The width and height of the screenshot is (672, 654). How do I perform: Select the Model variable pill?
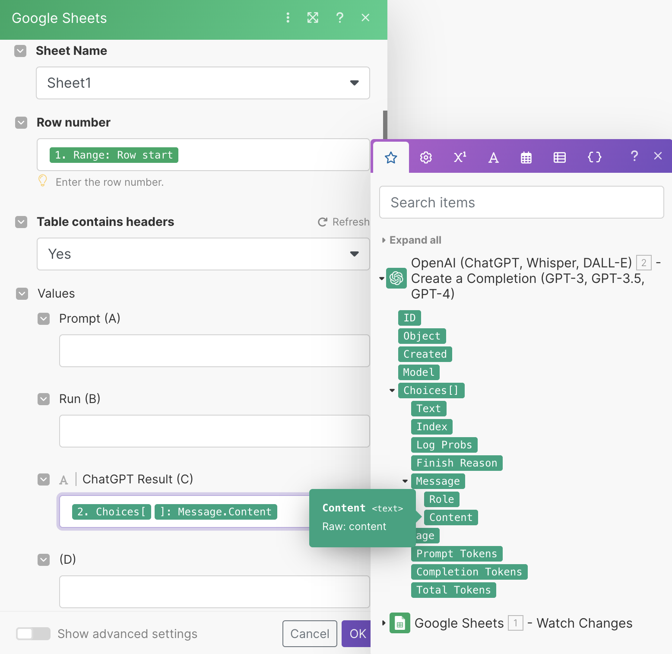tap(419, 372)
